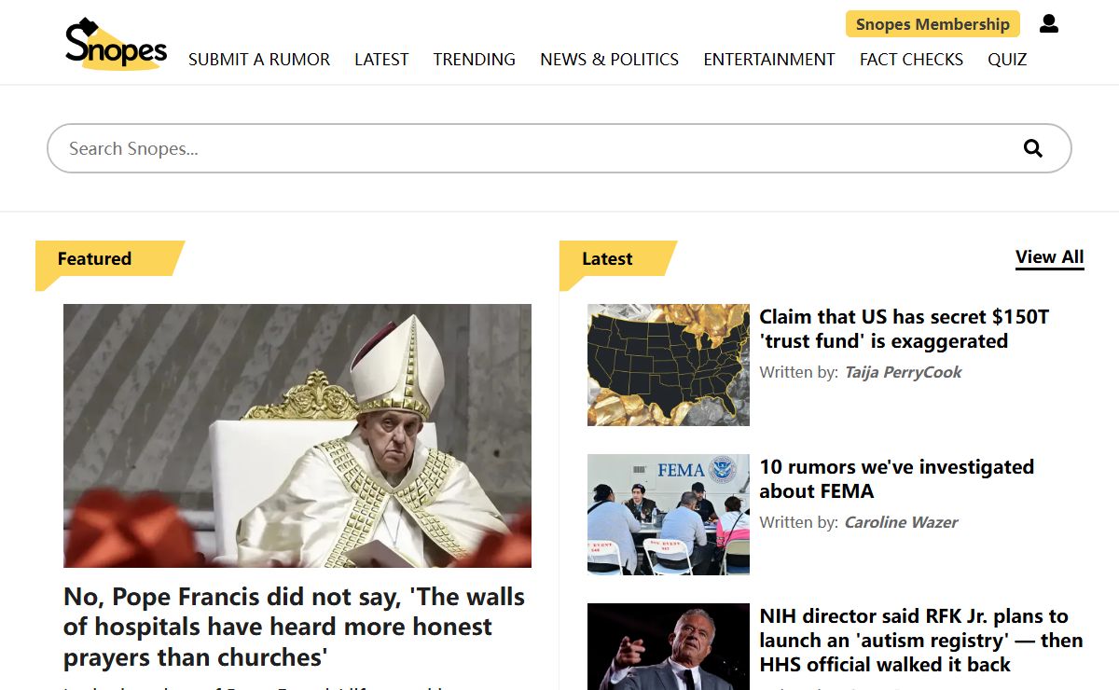Open the Entertainment menu item

click(x=769, y=60)
